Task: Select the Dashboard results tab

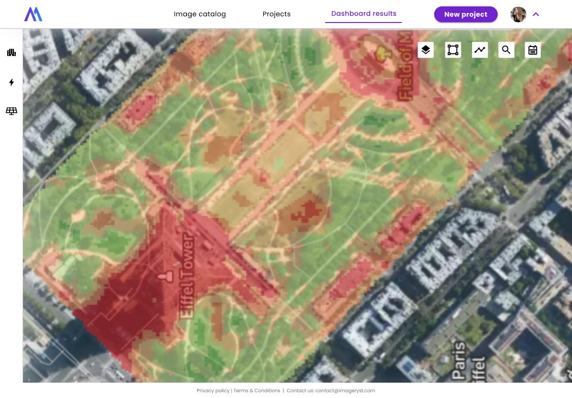Action: (363, 13)
